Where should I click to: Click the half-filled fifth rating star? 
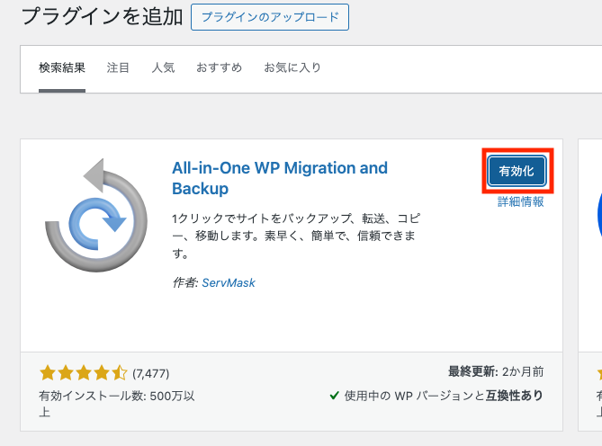click(x=120, y=372)
